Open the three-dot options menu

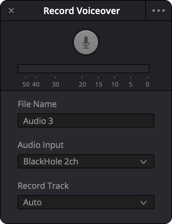(x=159, y=11)
